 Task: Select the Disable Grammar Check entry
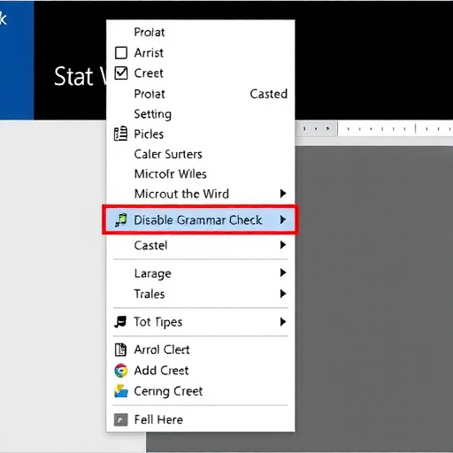pos(201,220)
